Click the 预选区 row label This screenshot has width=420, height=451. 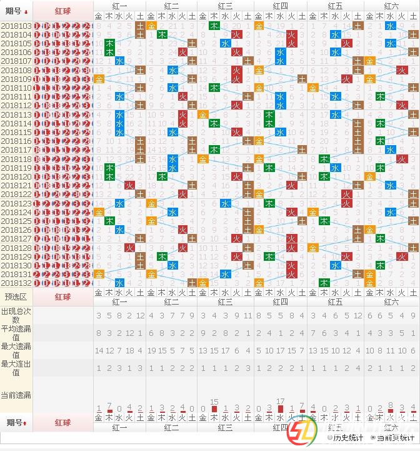[x=16, y=297]
